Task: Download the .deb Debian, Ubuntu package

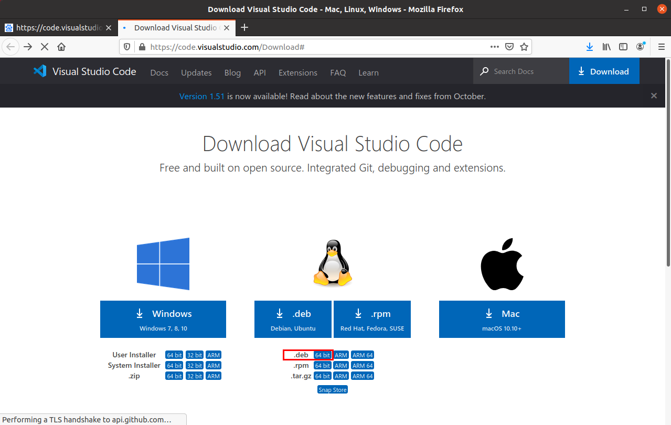Action: coord(293,319)
